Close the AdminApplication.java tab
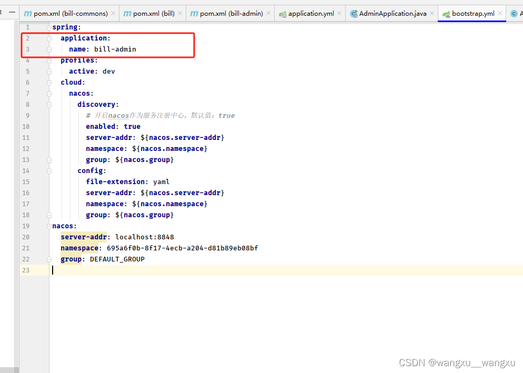Image resolution: width=523 pixels, height=373 pixels. tap(432, 13)
